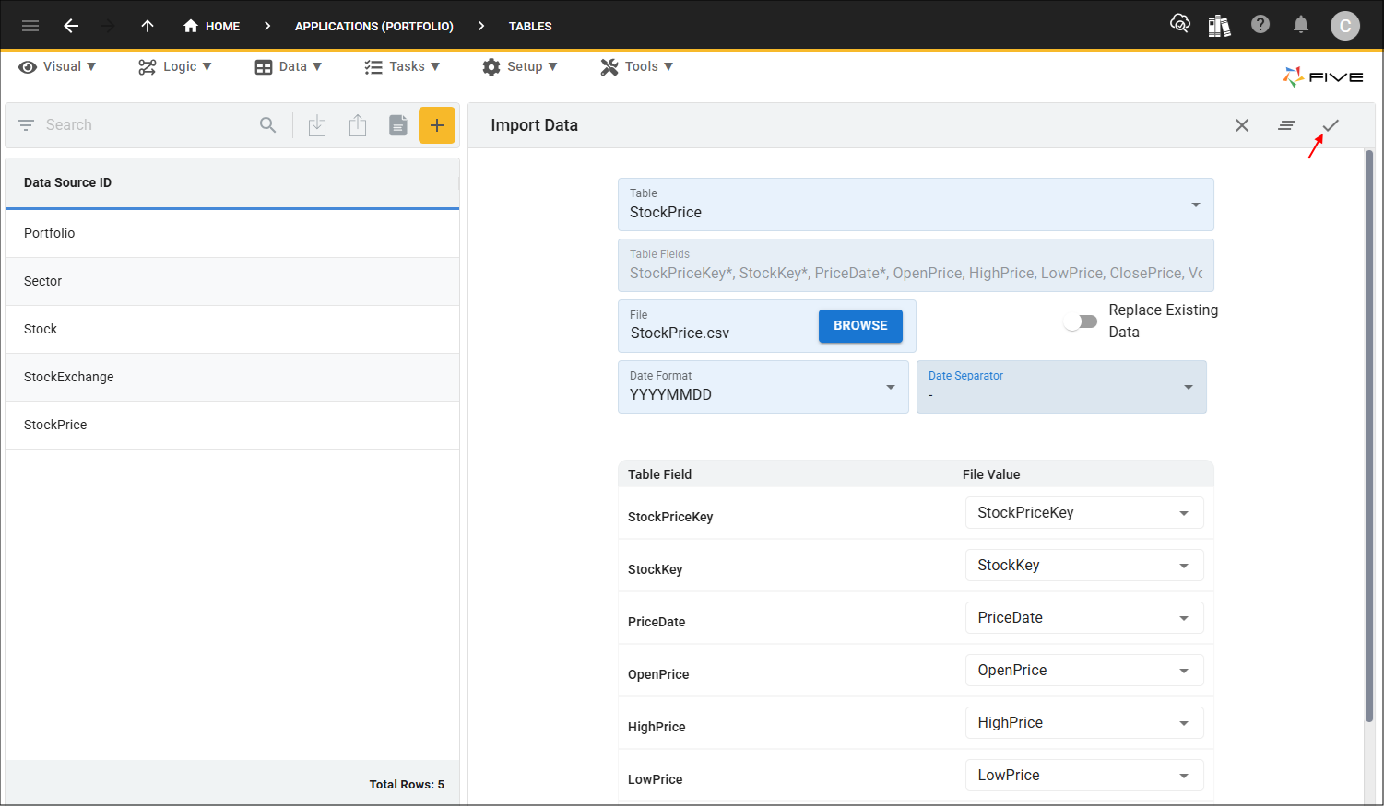Go back with the left arrow
The width and height of the screenshot is (1384, 806).
(x=71, y=26)
